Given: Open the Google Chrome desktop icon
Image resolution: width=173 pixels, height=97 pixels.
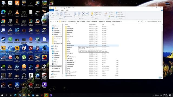Looking at the screenshot, I should pos(3,22).
